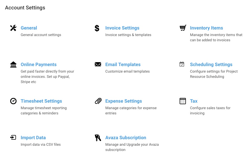Open the General settings link
The height and width of the screenshot is (164, 249).
pyautogui.click(x=29, y=28)
